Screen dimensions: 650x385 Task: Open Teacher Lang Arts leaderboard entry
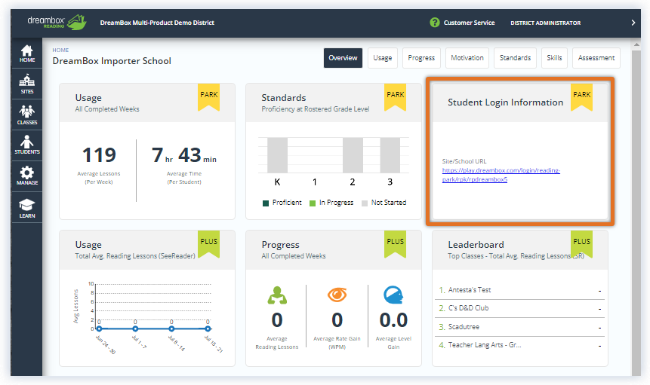520,345
